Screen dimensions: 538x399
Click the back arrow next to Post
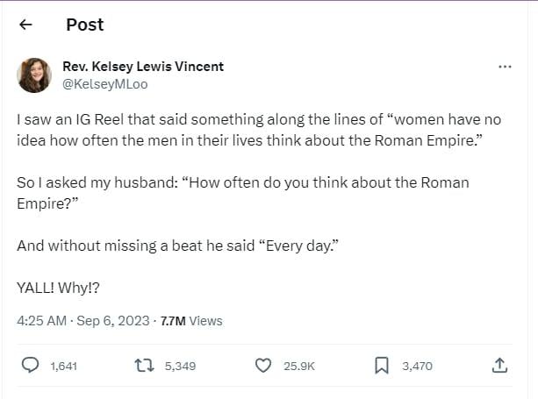tap(25, 25)
